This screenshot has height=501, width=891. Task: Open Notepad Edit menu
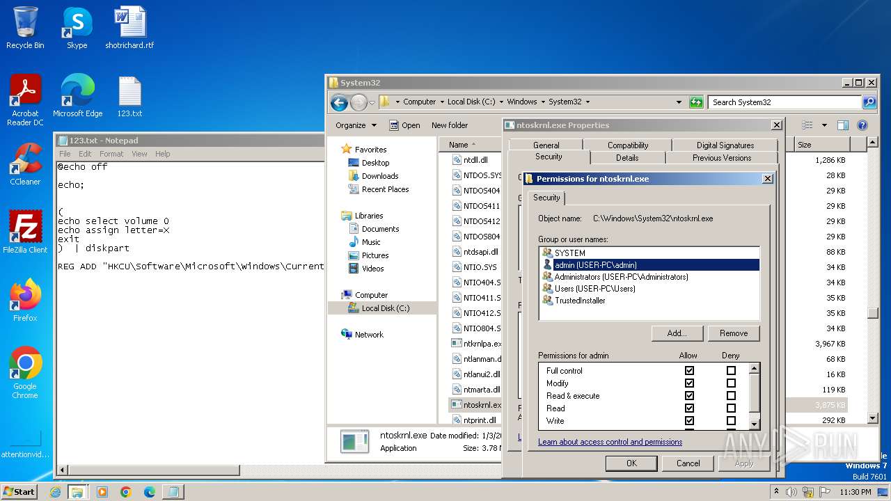pos(85,154)
